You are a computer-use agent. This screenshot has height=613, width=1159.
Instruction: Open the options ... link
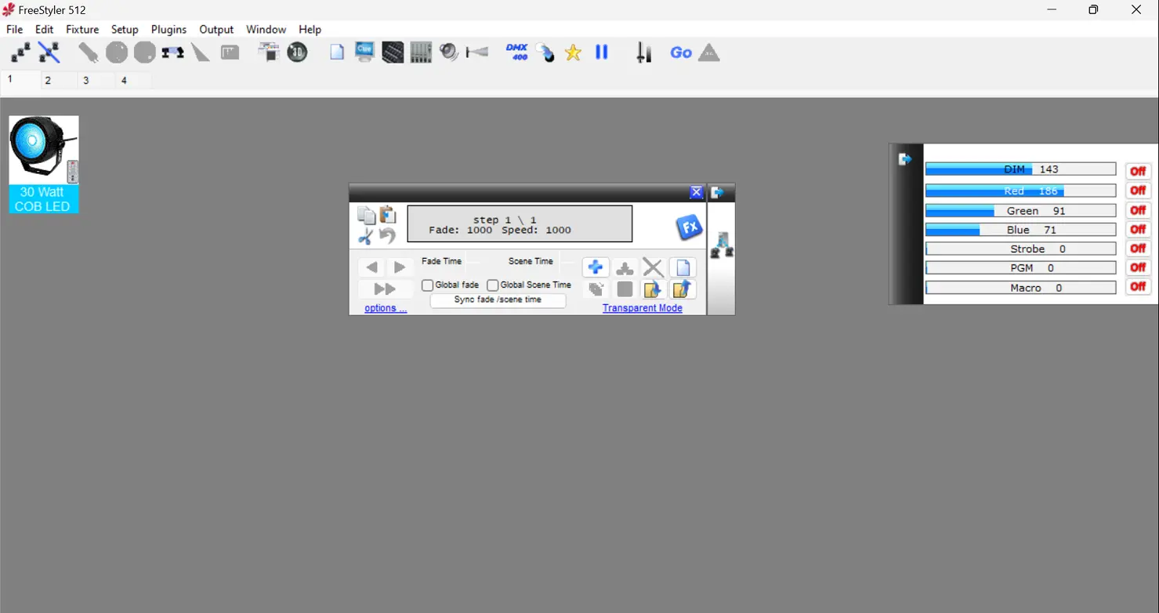point(386,308)
